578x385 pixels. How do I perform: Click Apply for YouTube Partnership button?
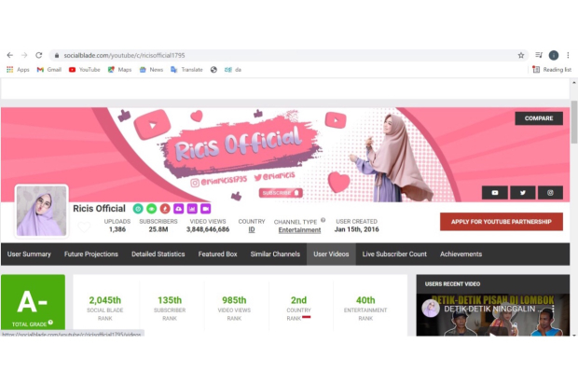pos(502,222)
